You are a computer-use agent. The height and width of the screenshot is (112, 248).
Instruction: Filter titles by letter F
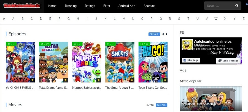tap(59, 19)
